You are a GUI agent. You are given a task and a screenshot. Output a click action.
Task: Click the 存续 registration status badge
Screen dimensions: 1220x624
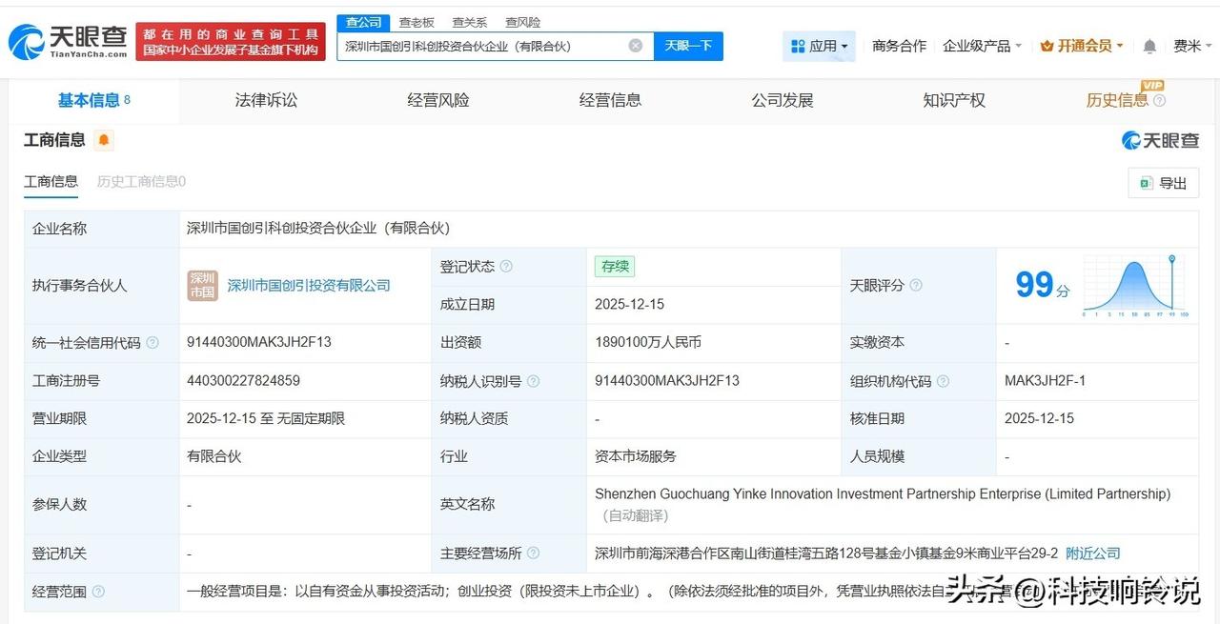(615, 267)
